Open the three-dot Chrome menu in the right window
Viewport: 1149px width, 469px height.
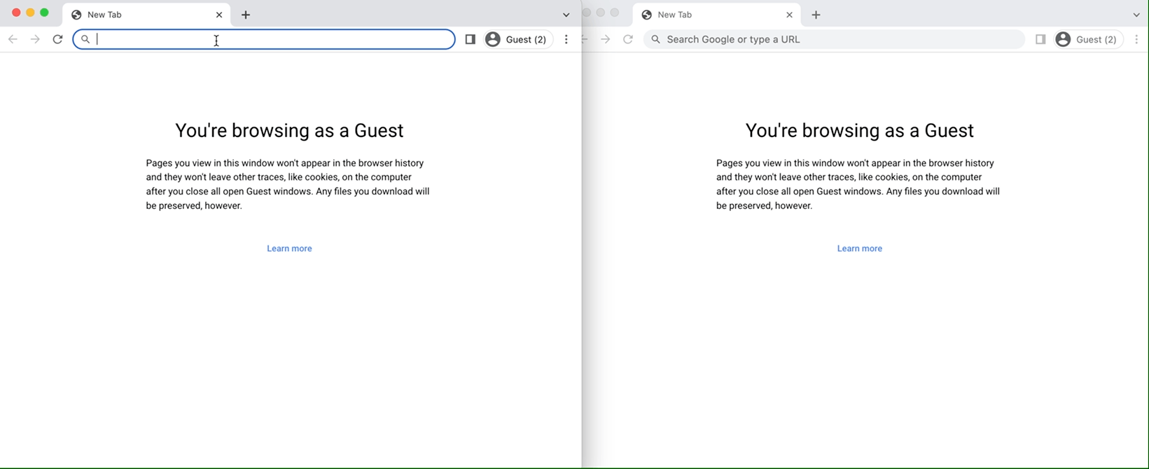[1136, 39]
